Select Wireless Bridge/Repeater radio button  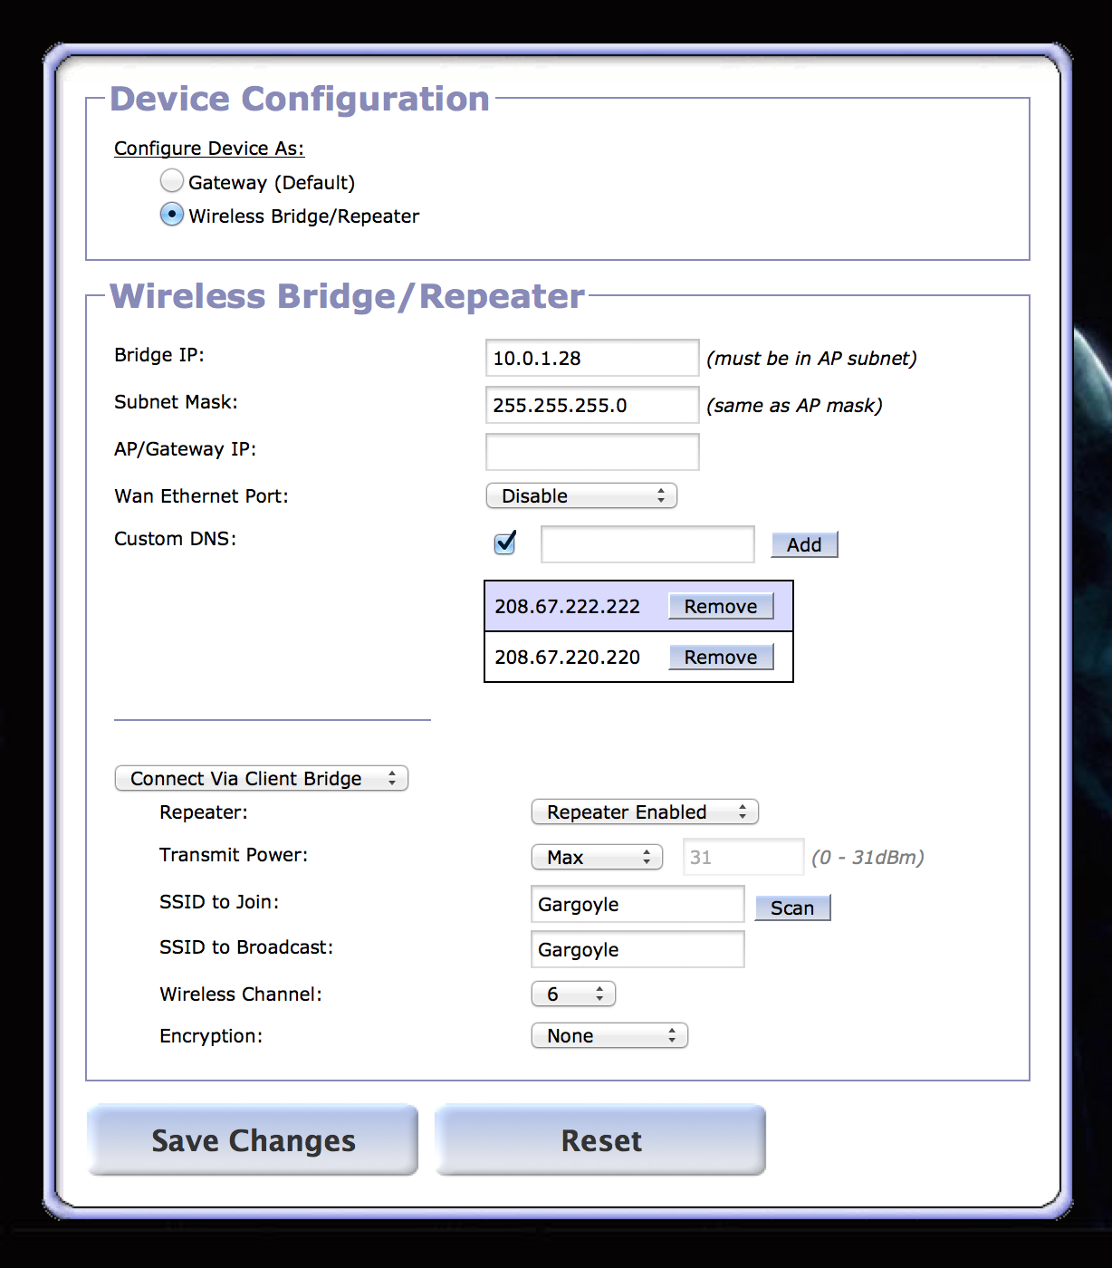[172, 215]
